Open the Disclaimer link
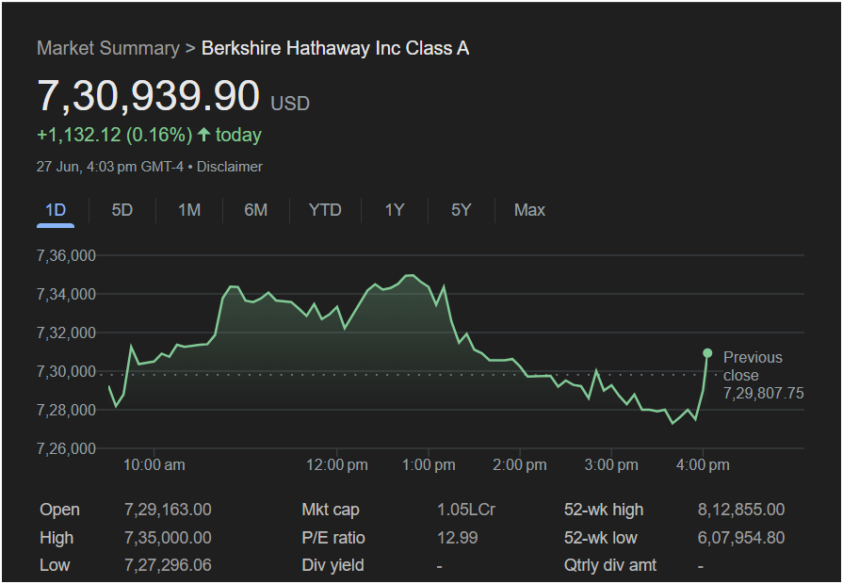This screenshot has height=584, width=843. (x=230, y=167)
